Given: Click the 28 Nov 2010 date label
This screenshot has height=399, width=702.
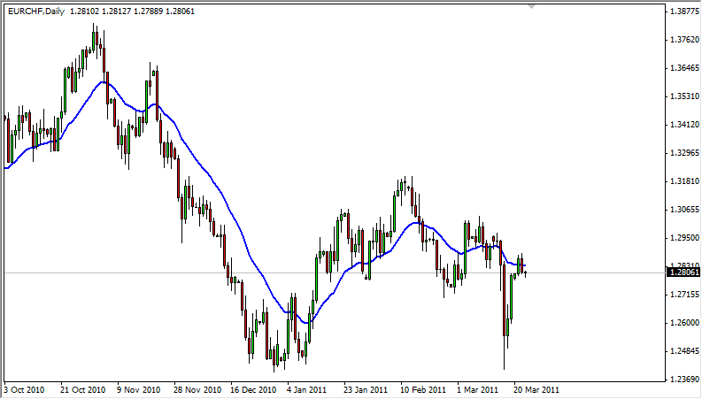Looking at the screenshot, I should (x=197, y=390).
